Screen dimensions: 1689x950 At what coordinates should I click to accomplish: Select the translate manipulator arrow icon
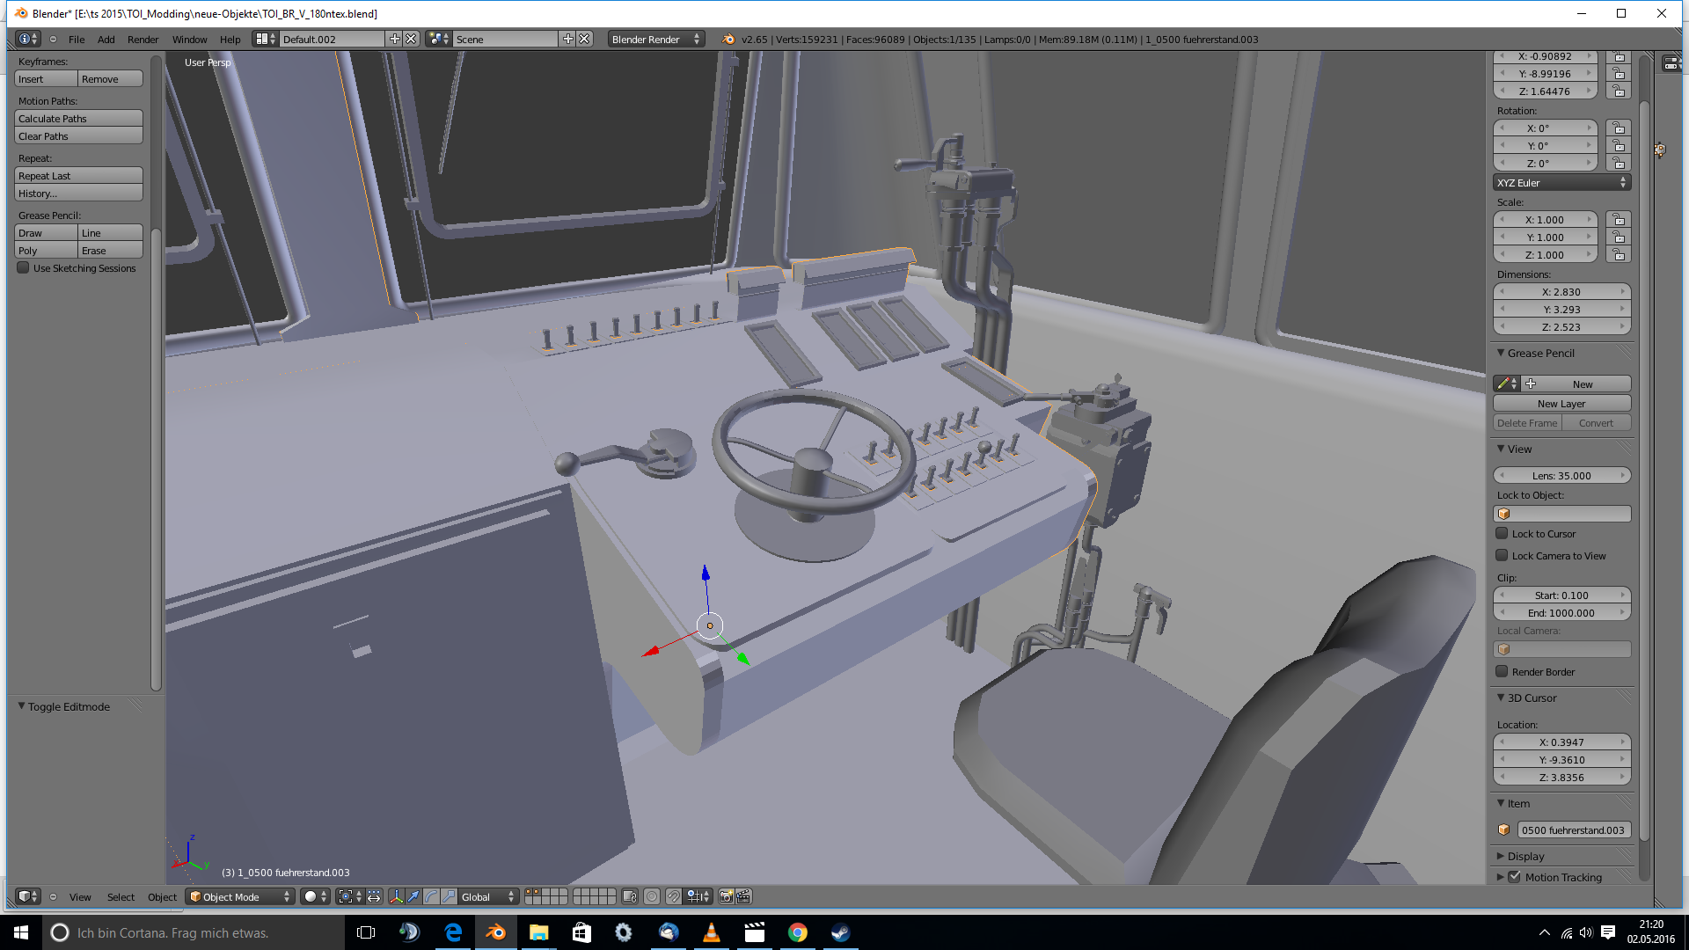coord(413,896)
